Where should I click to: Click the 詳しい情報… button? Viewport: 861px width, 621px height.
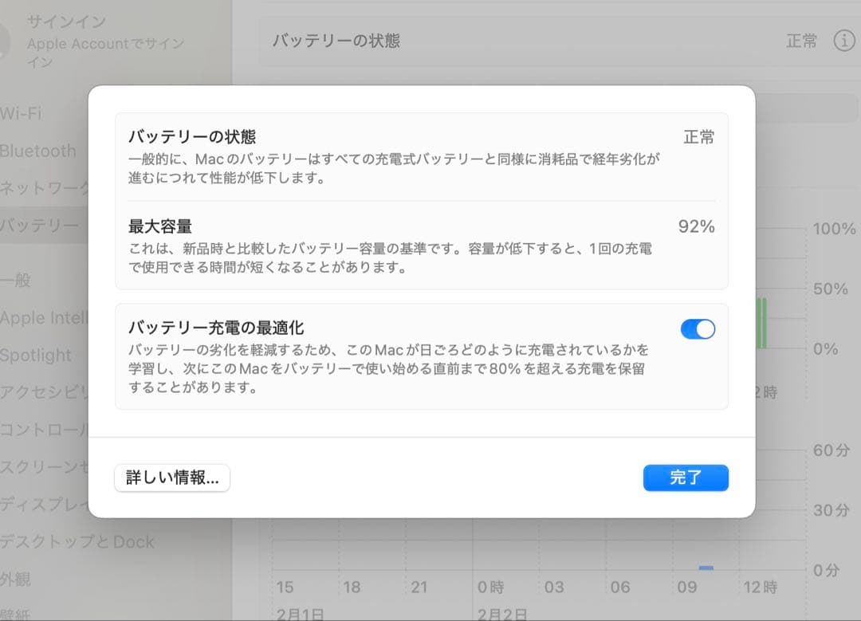pos(172,478)
